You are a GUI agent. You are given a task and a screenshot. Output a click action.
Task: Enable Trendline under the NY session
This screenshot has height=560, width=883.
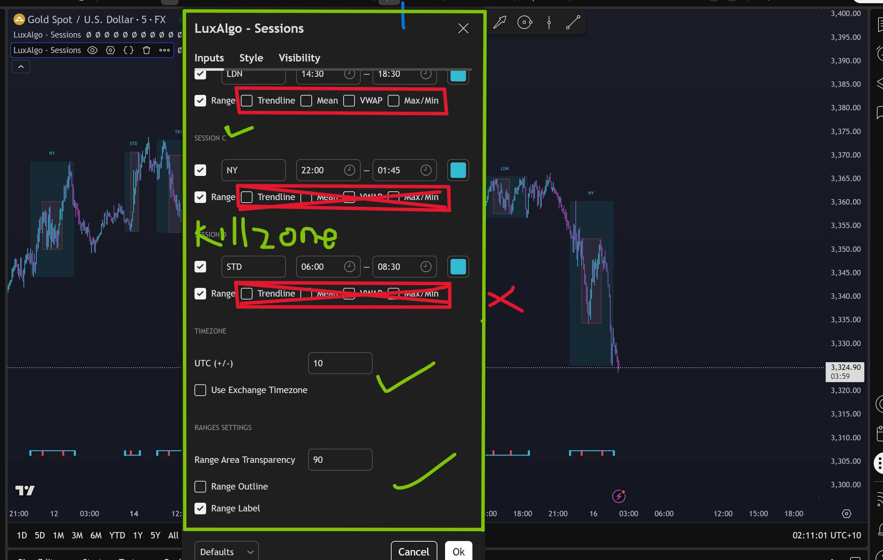coord(246,197)
